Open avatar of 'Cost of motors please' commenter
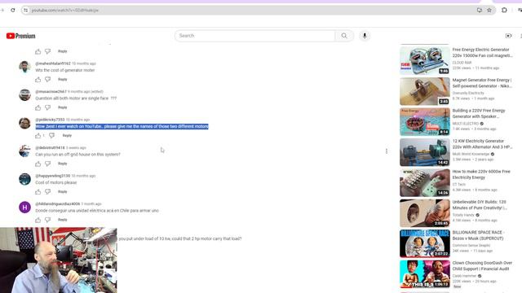This screenshot has height=293, width=522. tap(24, 179)
